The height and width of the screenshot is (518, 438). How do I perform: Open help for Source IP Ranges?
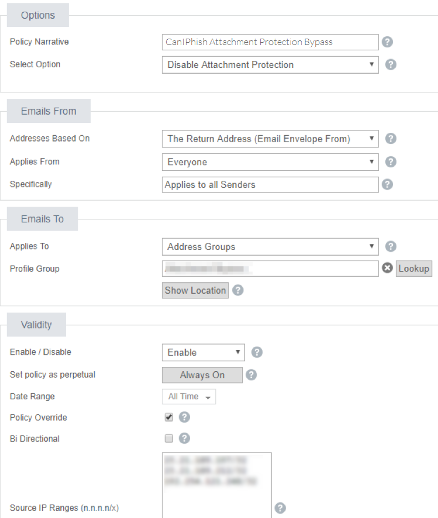280,508
